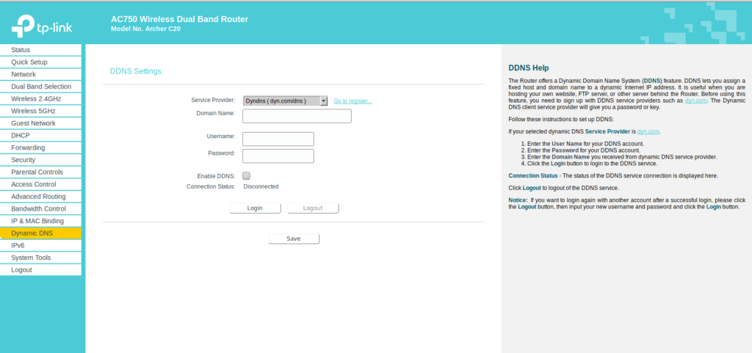
Task: Open dyn.com link in help text
Action: 648,131
